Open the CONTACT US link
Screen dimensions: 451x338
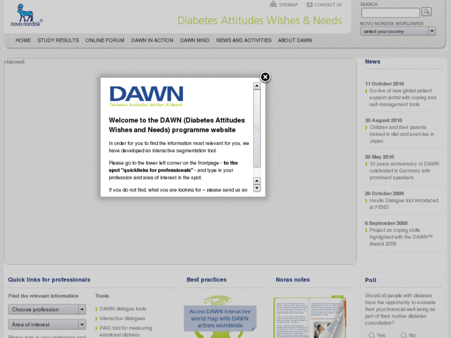tap(328, 4)
